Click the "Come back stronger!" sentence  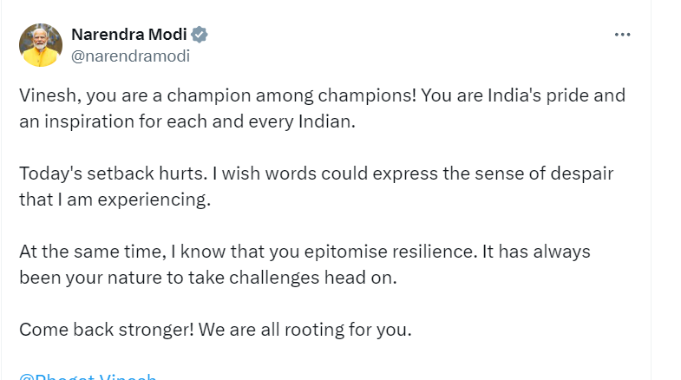point(102,330)
